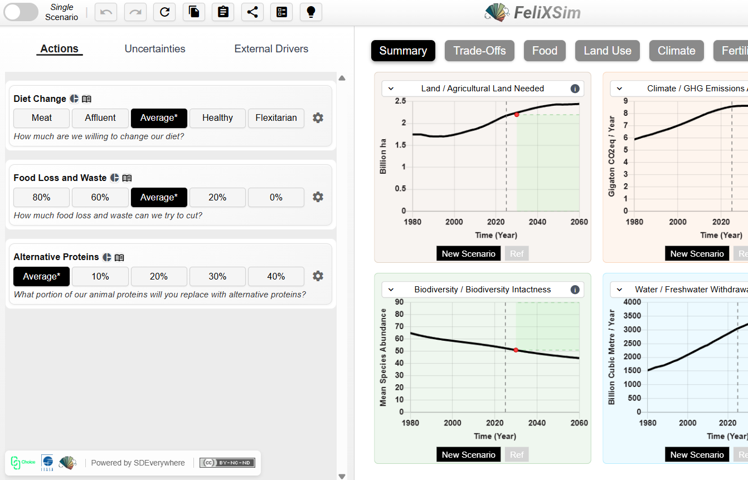Click the FeliX fan logo in the footer

coord(67,463)
